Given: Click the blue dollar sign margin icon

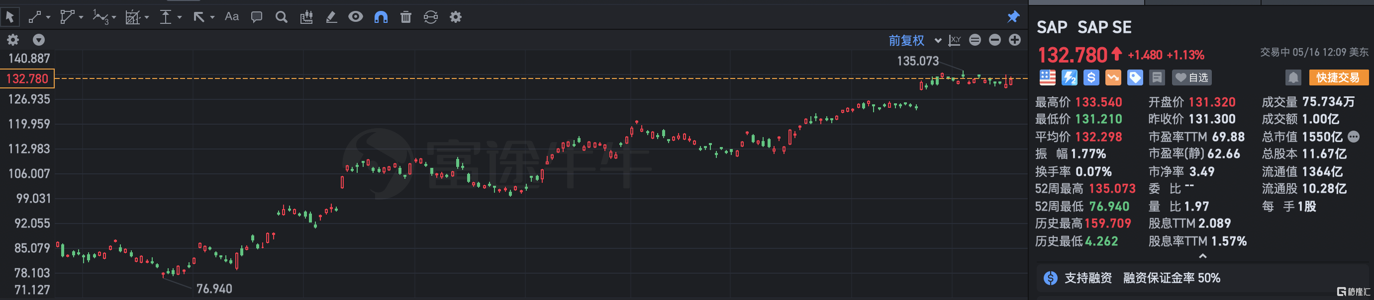Looking at the screenshot, I should point(1091,78).
